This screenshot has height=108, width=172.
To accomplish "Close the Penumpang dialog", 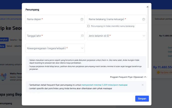I will [x=147, y=7].
